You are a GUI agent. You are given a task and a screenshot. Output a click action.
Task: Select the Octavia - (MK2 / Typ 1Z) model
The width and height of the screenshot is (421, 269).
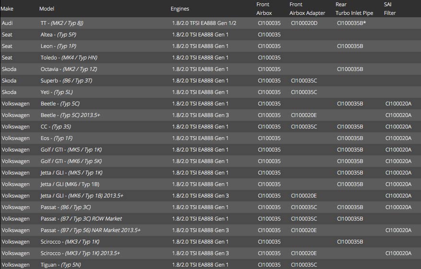69,69
